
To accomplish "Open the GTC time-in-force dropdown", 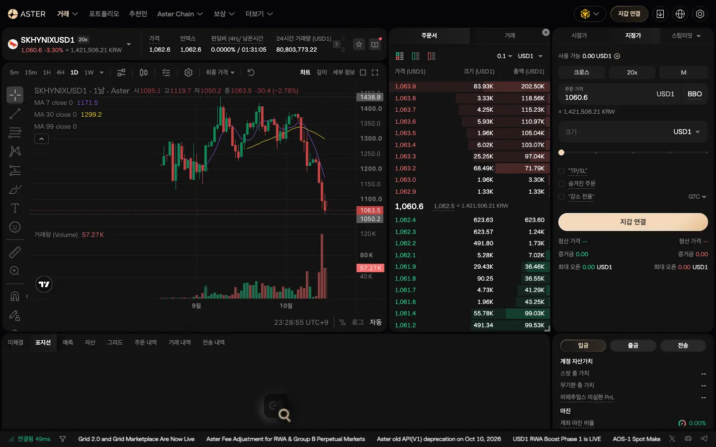I will click(x=697, y=197).
